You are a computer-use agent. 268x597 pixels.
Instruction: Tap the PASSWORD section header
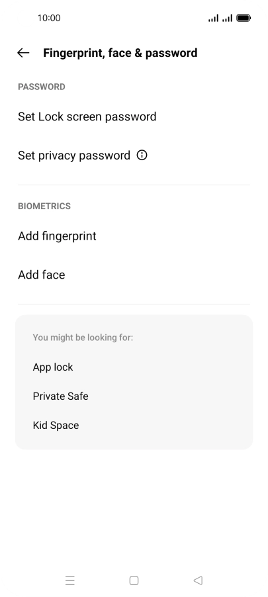[x=42, y=87]
